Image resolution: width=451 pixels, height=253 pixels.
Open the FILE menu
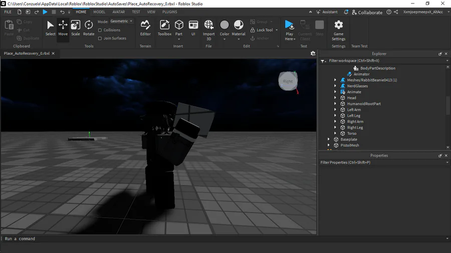coord(8,12)
